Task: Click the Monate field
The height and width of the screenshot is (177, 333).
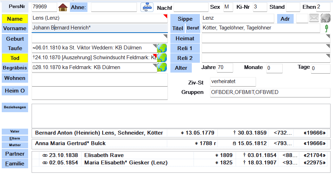Action: click(x=274, y=68)
